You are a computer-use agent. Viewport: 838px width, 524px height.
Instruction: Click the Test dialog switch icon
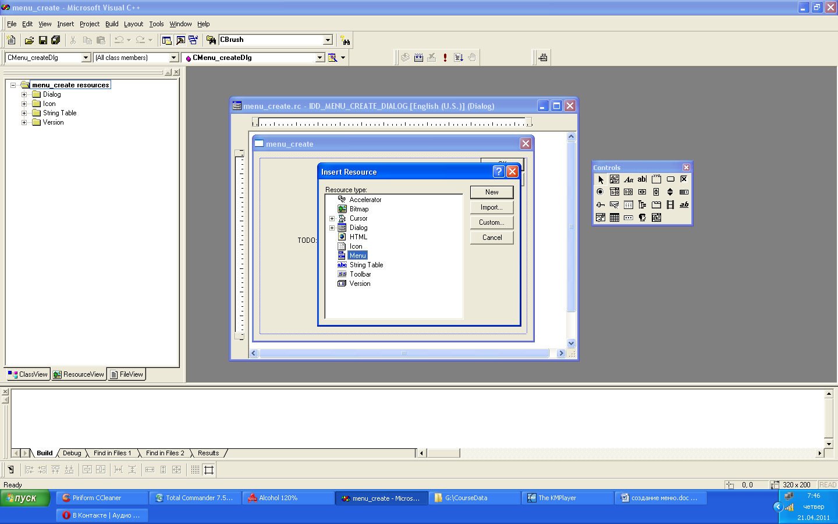coord(10,470)
